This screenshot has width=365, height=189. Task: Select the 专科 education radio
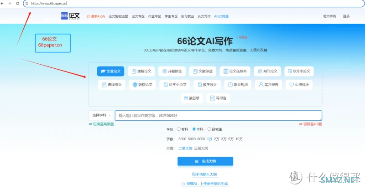pos(179,129)
